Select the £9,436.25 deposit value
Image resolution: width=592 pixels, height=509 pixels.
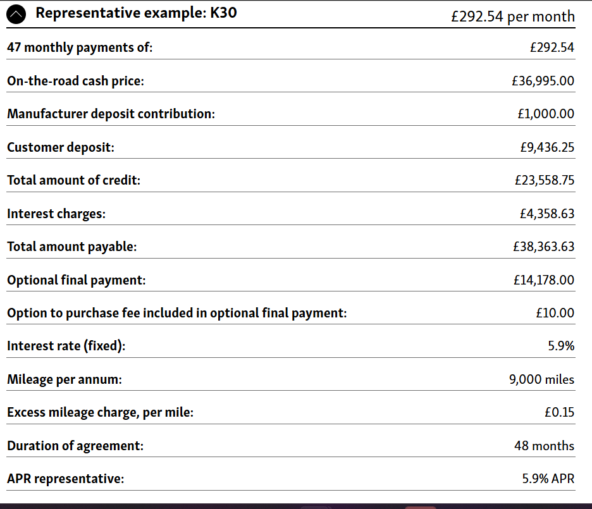546,147
